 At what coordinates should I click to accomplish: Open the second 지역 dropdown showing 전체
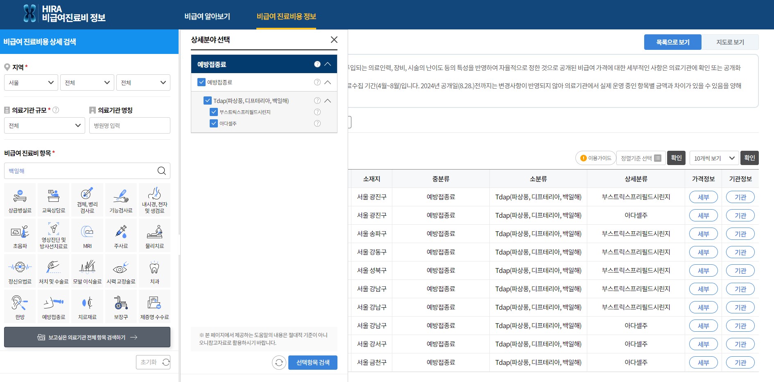click(x=87, y=83)
